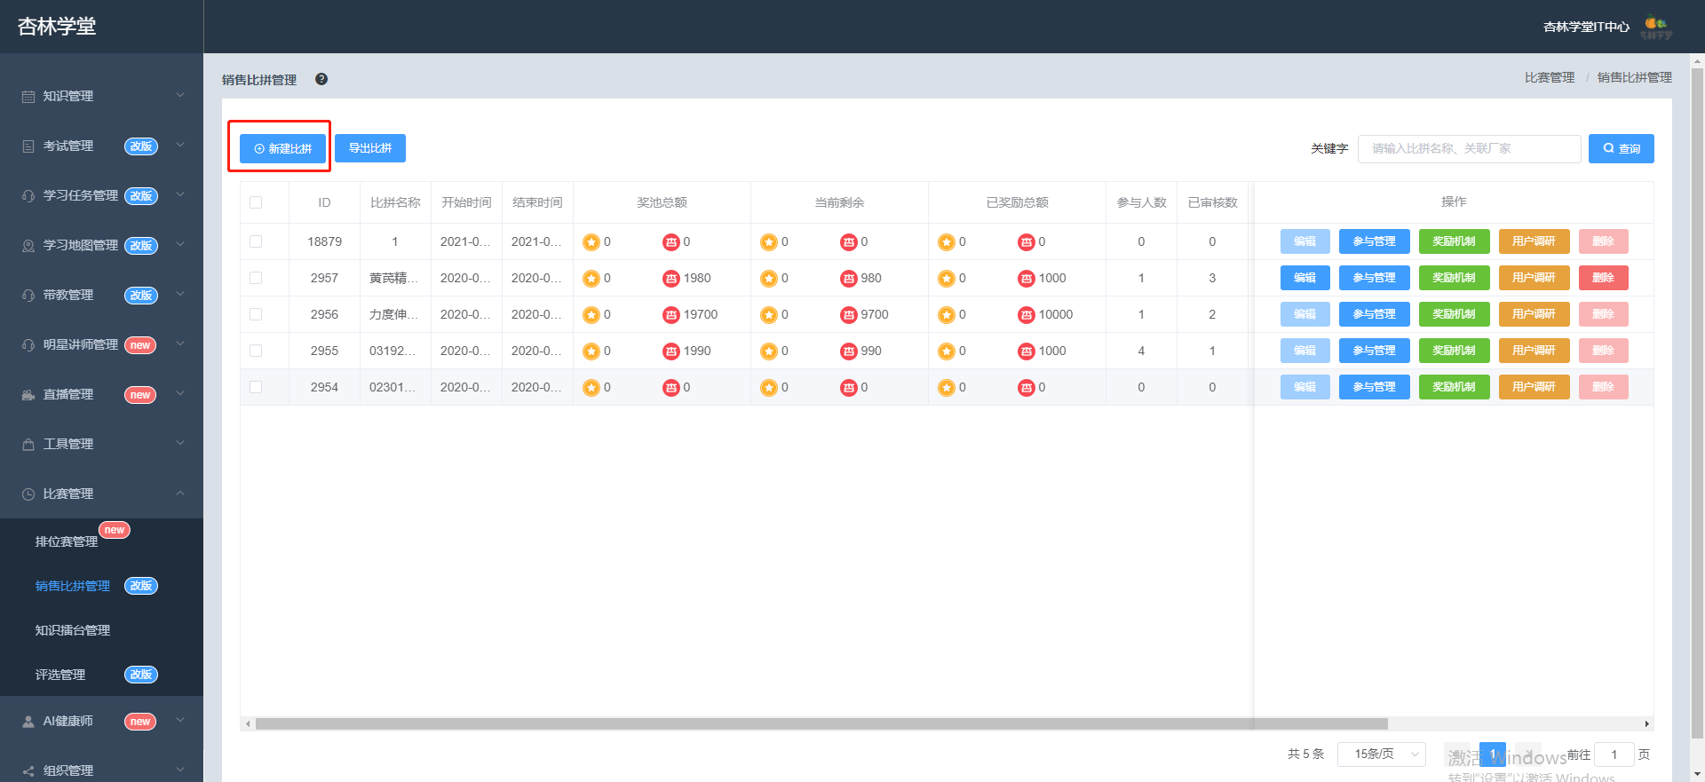This screenshot has height=782, width=1705.
Task: Click the user avatar in top right
Action: [1656, 28]
